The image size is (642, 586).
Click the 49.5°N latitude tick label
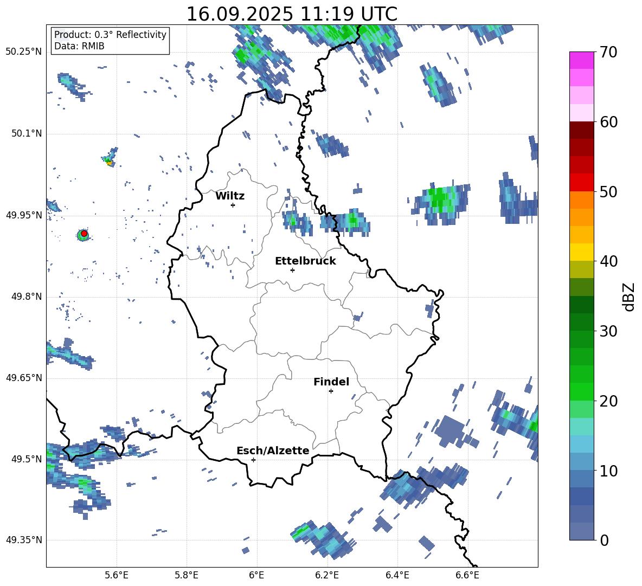[27, 459]
